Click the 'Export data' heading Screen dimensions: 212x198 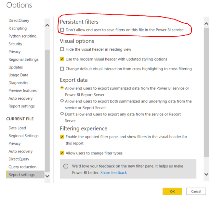[x=74, y=80]
